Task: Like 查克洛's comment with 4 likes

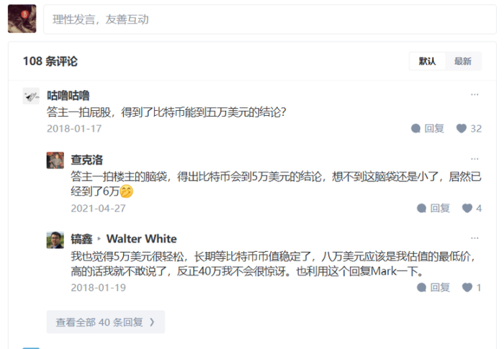Action: 467,208
